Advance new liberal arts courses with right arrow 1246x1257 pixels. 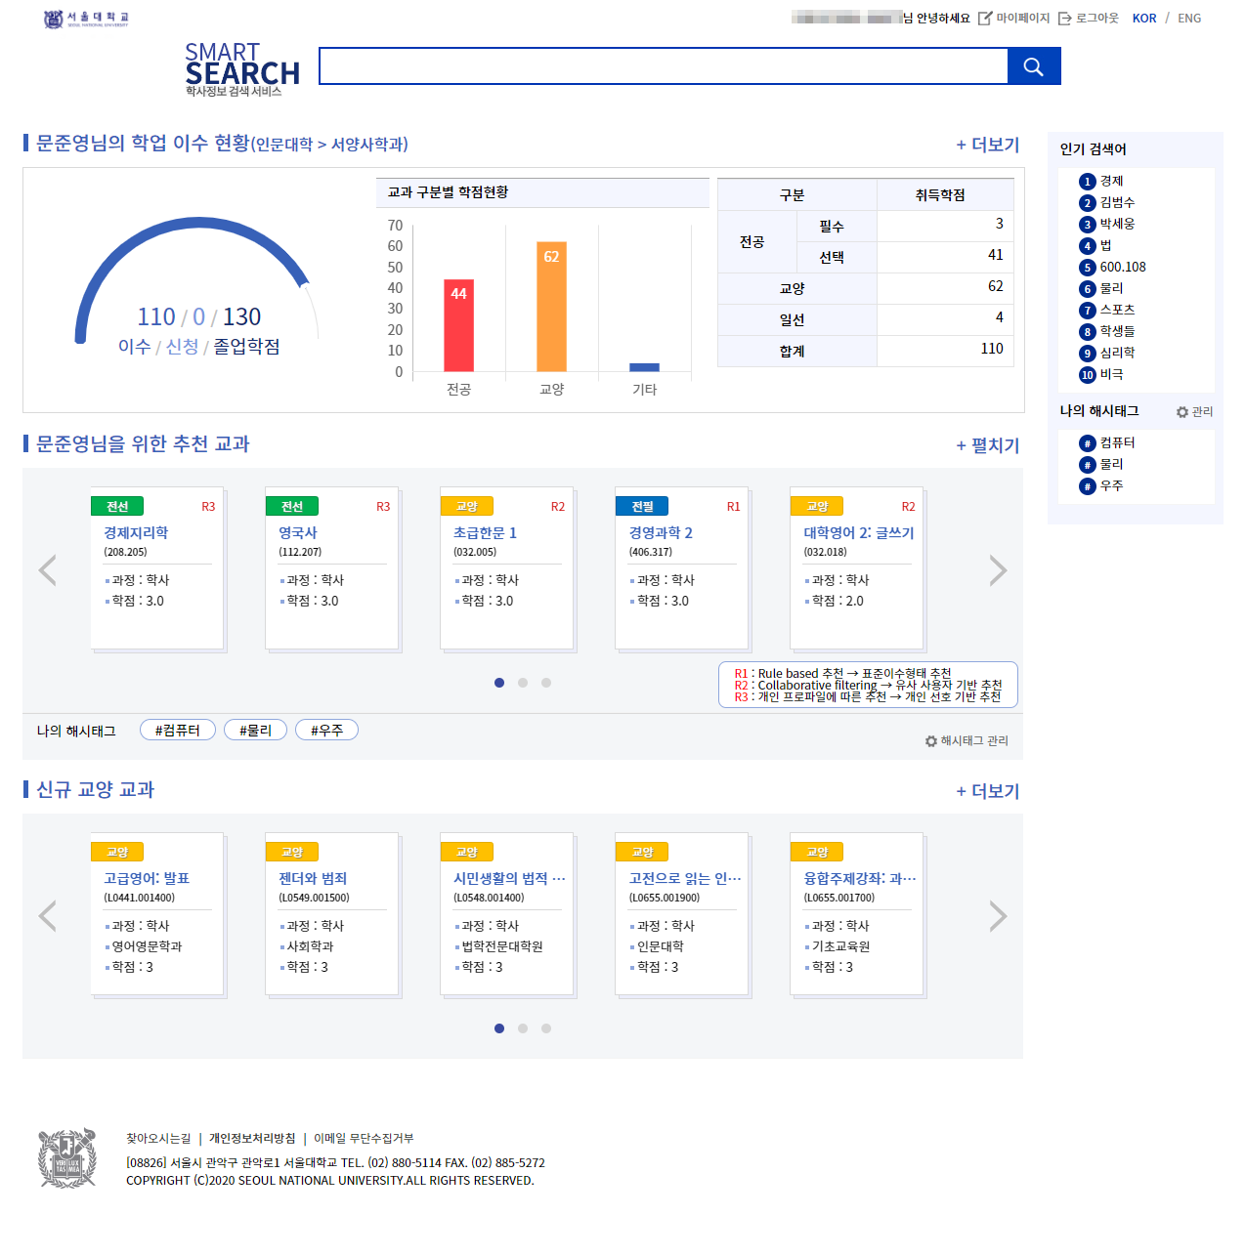(997, 916)
